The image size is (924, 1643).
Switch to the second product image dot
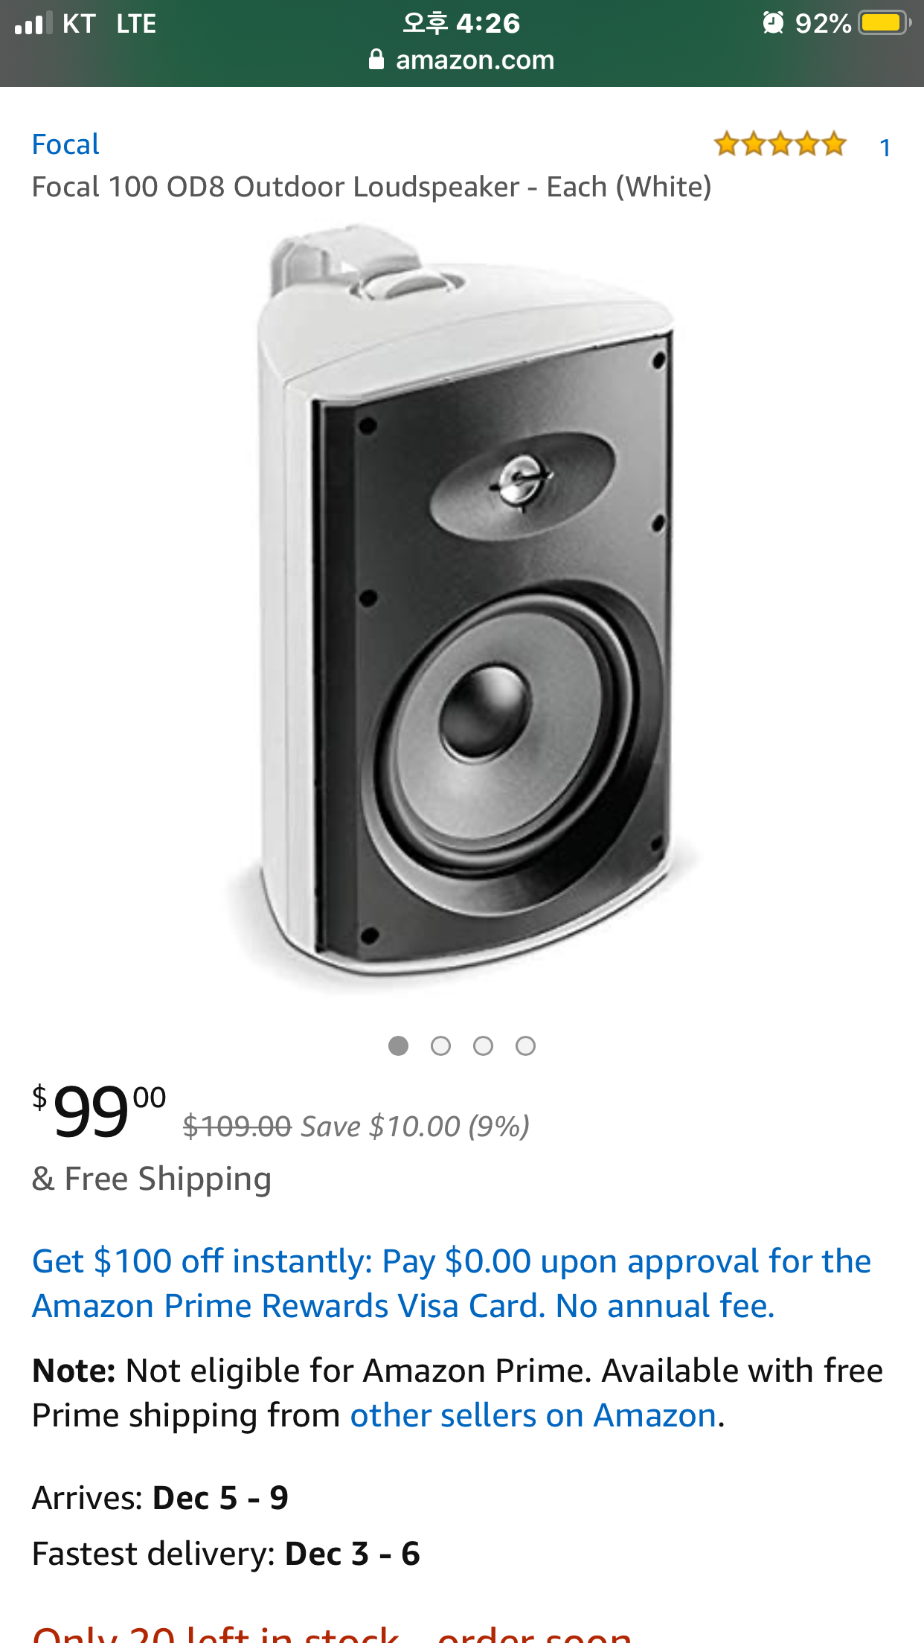[x=440, y=1046]
